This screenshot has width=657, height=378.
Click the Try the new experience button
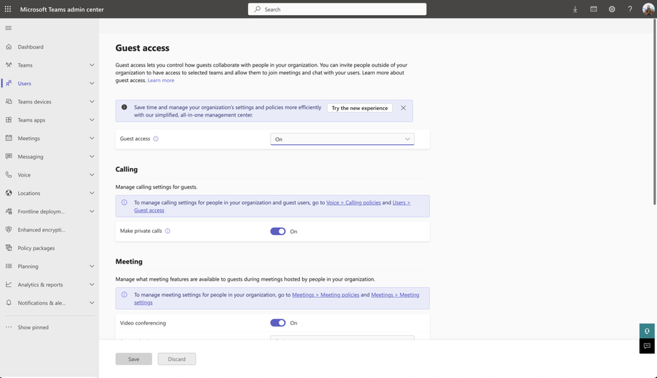pos(360,108)
